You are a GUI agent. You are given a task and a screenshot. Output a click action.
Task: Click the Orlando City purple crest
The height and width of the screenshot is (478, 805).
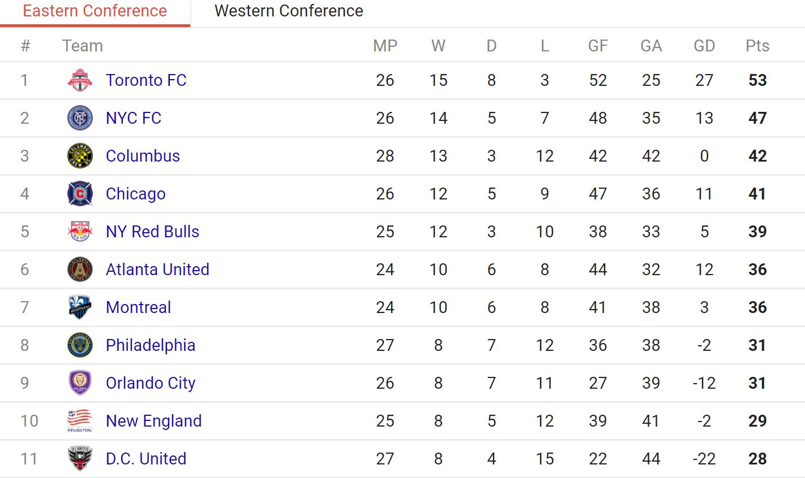click(80, 383)
